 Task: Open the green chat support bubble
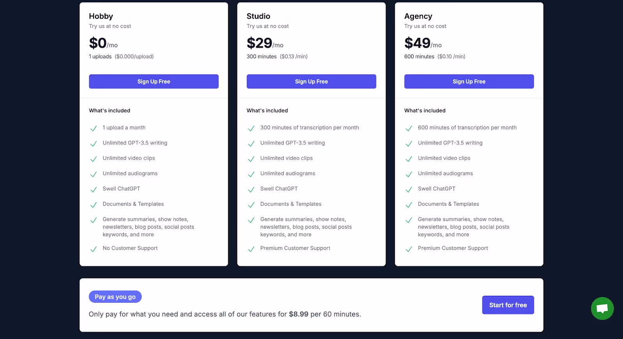pos(602,308)
